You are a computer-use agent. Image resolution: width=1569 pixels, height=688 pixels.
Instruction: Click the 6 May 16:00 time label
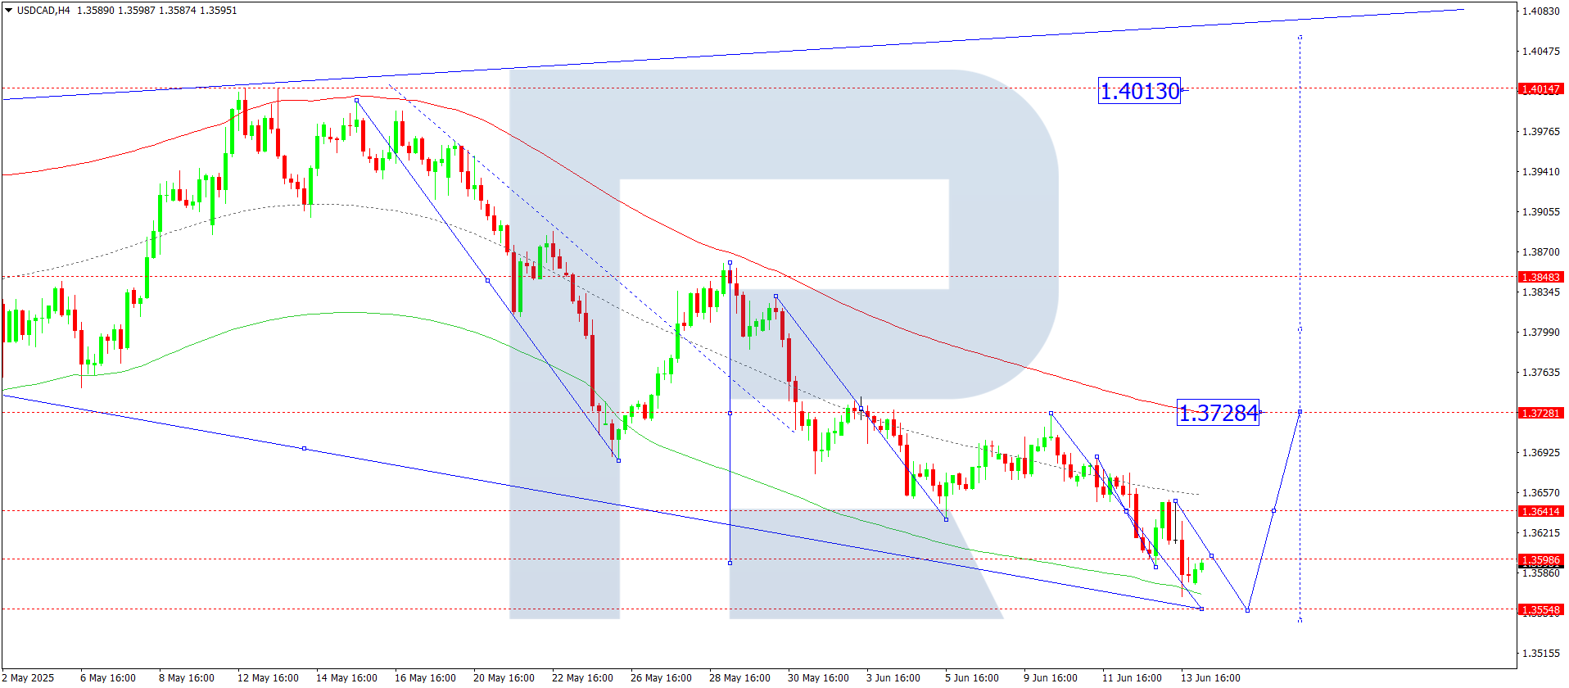[x=108, y=677]
